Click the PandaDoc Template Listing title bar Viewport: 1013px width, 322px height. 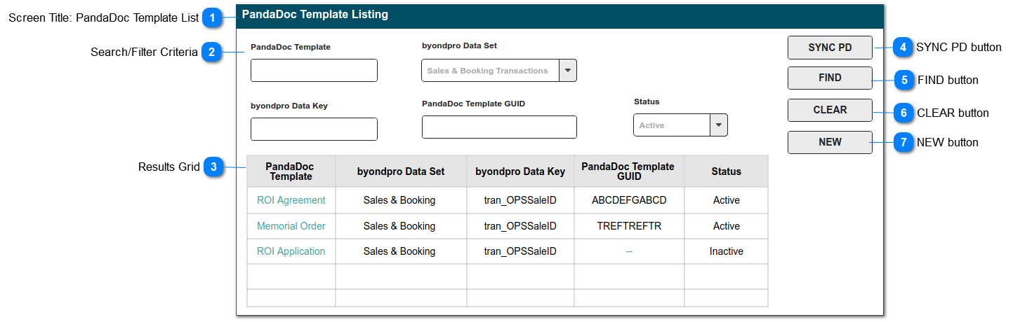(x=560, y=15)
